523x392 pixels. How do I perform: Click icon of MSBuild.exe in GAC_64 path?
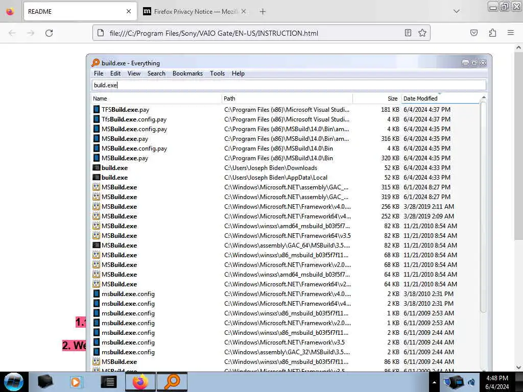point(97,245)
